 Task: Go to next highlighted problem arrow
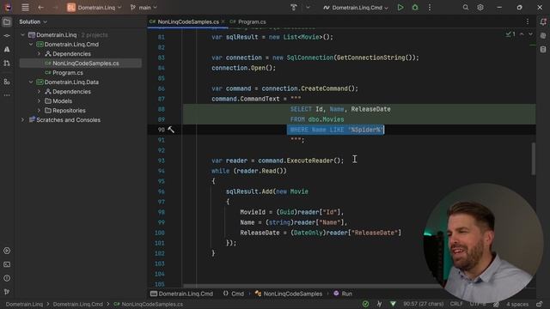tap(530, 34)
